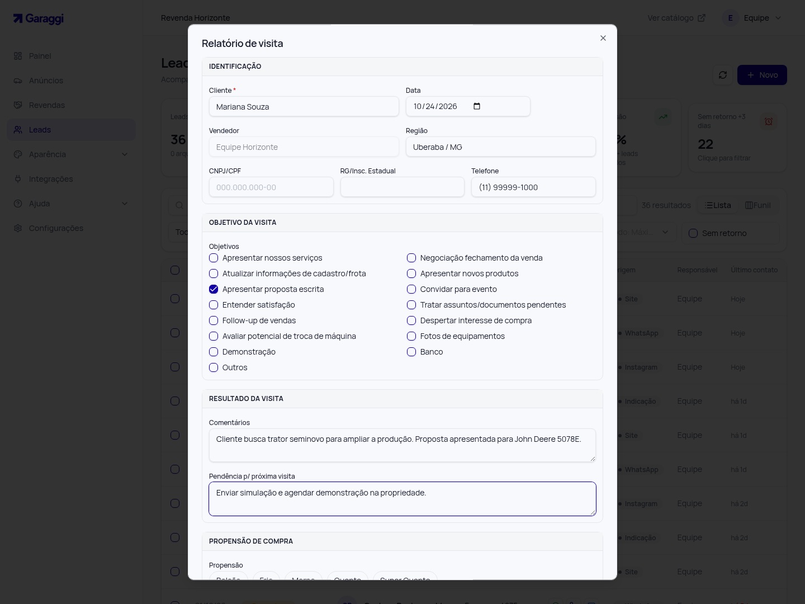
Task: Click the alarm icon on Sem retorno card
Action: (x=769, y=121)
